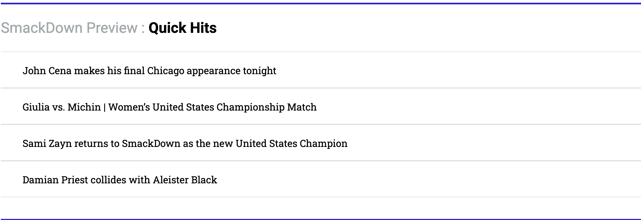Click United States Champion in the third item

(x=291, y=143)
